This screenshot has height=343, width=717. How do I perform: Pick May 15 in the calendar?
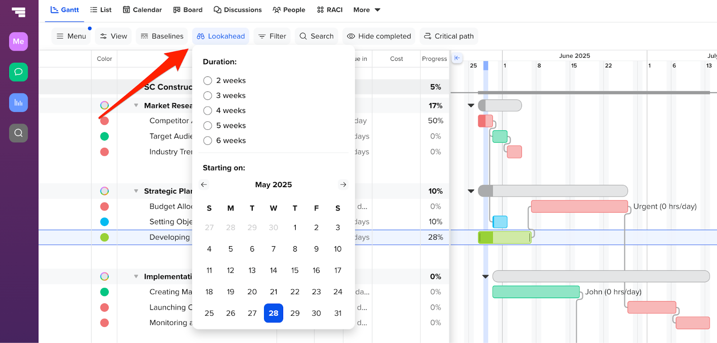[295, 270]
